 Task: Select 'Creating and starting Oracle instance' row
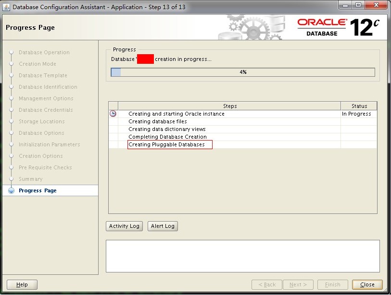(242, 114)
